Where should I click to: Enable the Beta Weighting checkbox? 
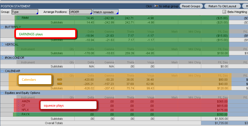point(224,12)
